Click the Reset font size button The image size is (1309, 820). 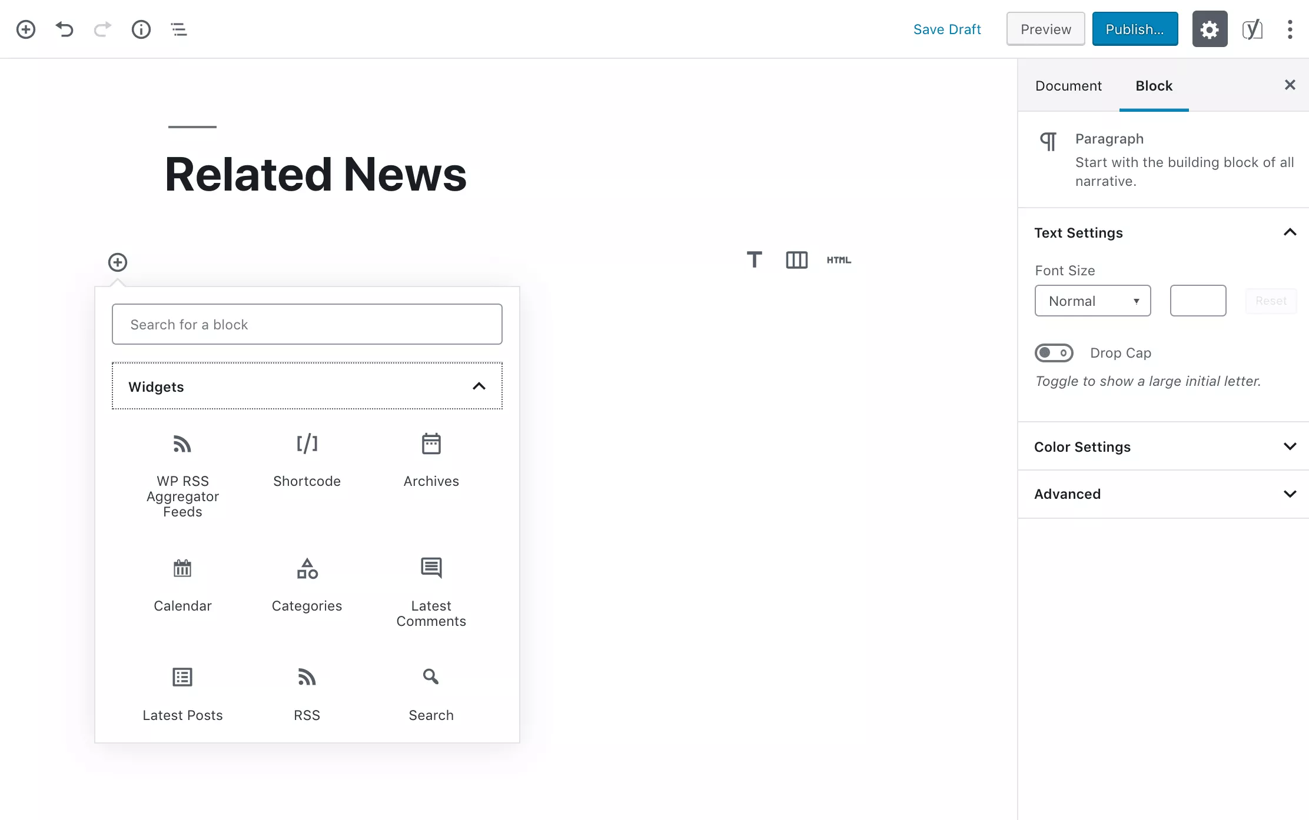(1271, 301)
